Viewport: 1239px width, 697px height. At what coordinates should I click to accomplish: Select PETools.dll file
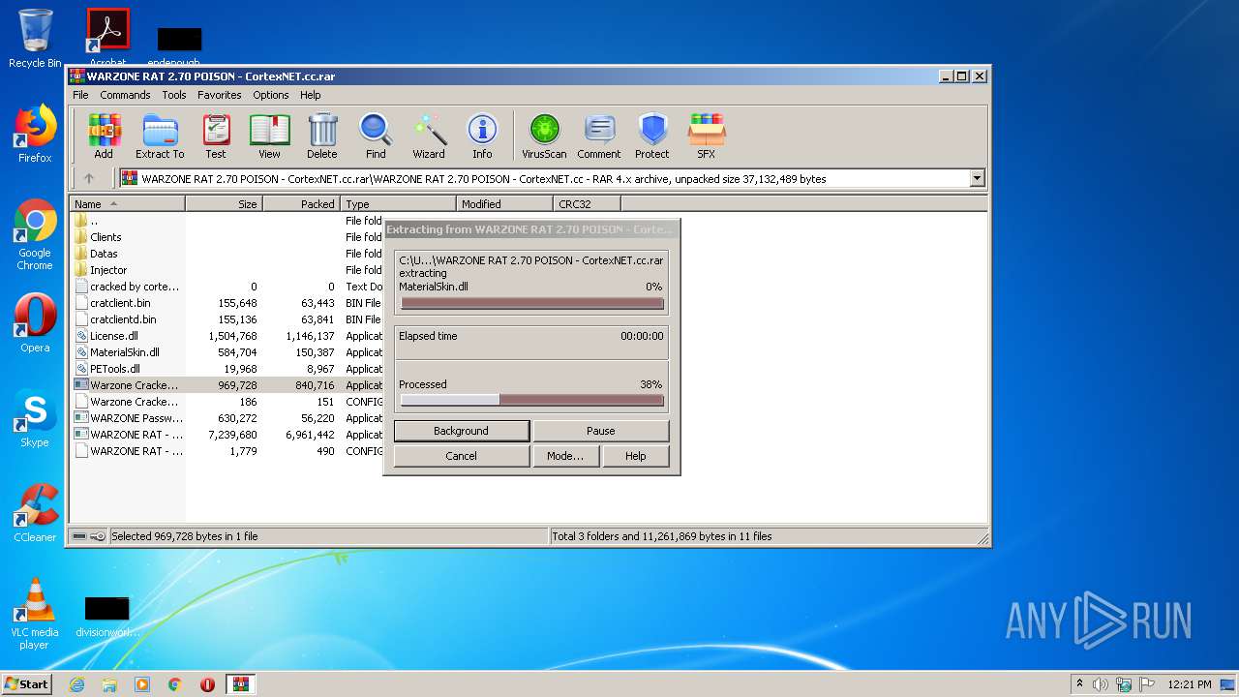coord(114,369)
